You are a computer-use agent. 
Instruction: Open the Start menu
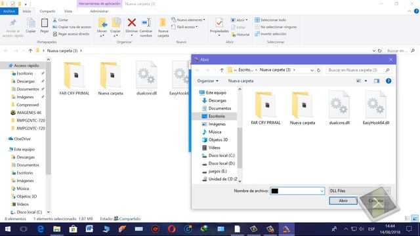7,229
